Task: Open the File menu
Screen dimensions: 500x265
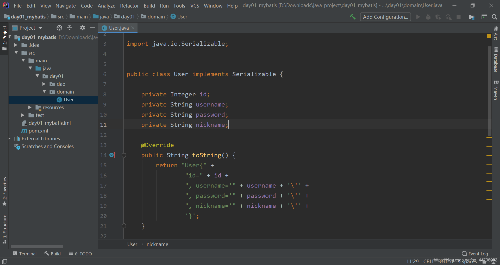Action: tap(17, 6)
